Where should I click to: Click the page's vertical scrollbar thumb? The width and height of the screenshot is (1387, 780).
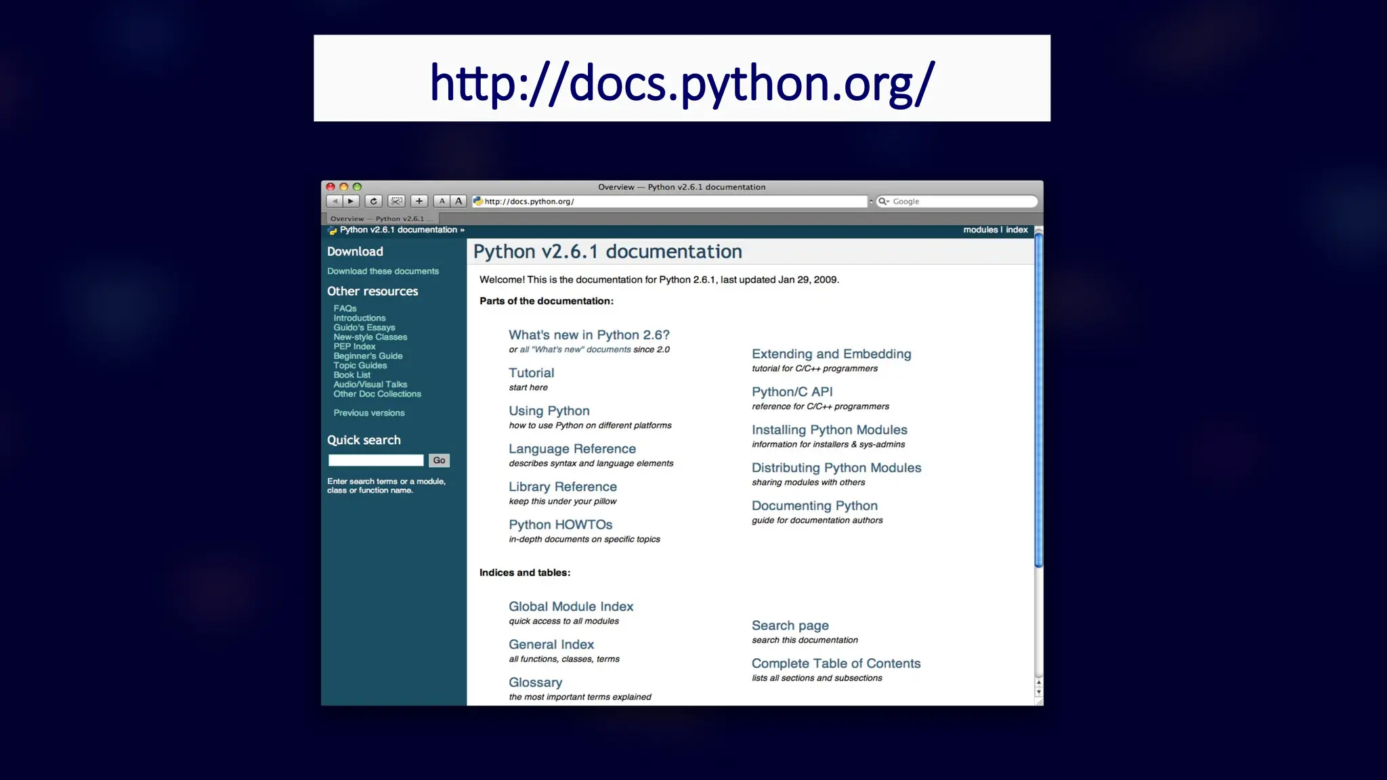[x=1038, y=399]
